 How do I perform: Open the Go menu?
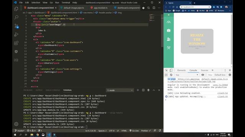point(51,3)
